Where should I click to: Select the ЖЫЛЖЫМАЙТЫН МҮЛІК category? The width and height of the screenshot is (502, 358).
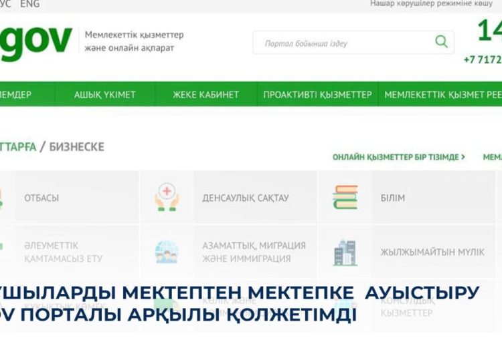coord(432,252)
